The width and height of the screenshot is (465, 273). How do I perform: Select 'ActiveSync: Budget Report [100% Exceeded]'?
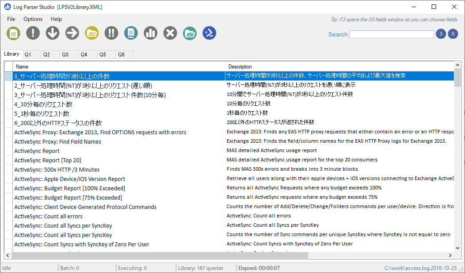(x=69, y=189)
